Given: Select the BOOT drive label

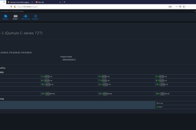Looking at the screenshot, I should coord(160,107).
